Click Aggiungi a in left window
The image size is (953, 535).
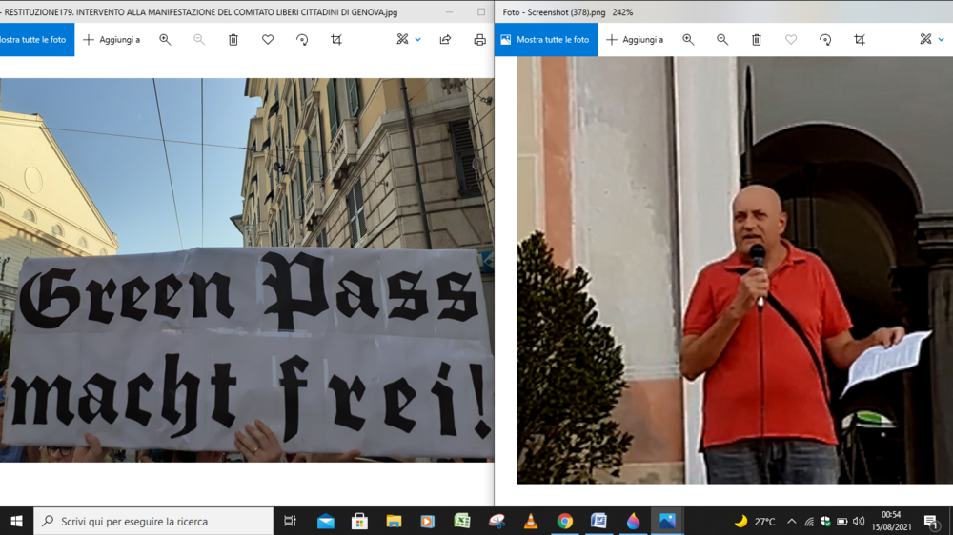[x=112, y=39]
